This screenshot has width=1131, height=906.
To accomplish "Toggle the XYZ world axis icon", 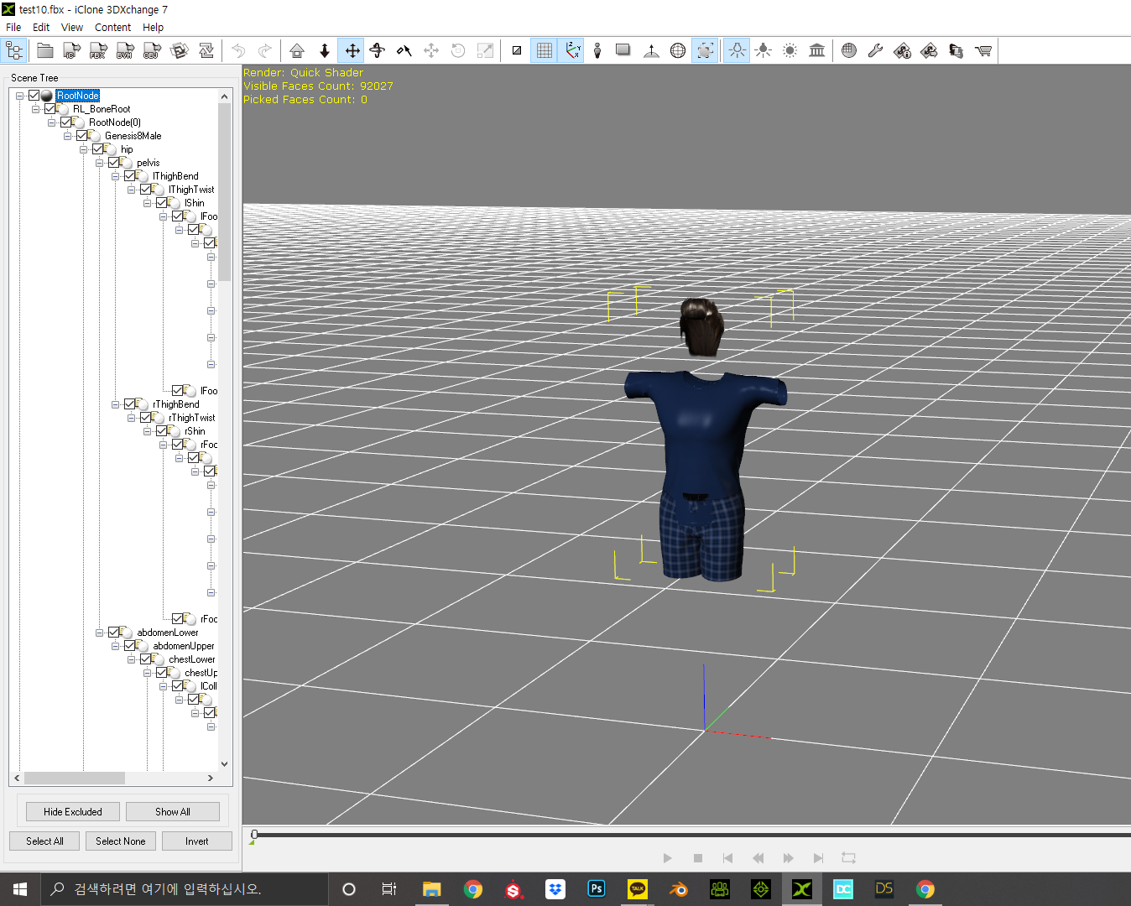I will click(572, 51).
